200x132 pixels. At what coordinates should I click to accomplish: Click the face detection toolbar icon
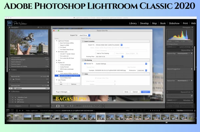pyautogui.click(x=103, y=106)
